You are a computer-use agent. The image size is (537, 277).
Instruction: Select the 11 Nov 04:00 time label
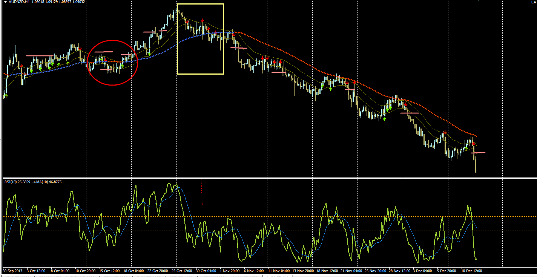click(278, 271)
